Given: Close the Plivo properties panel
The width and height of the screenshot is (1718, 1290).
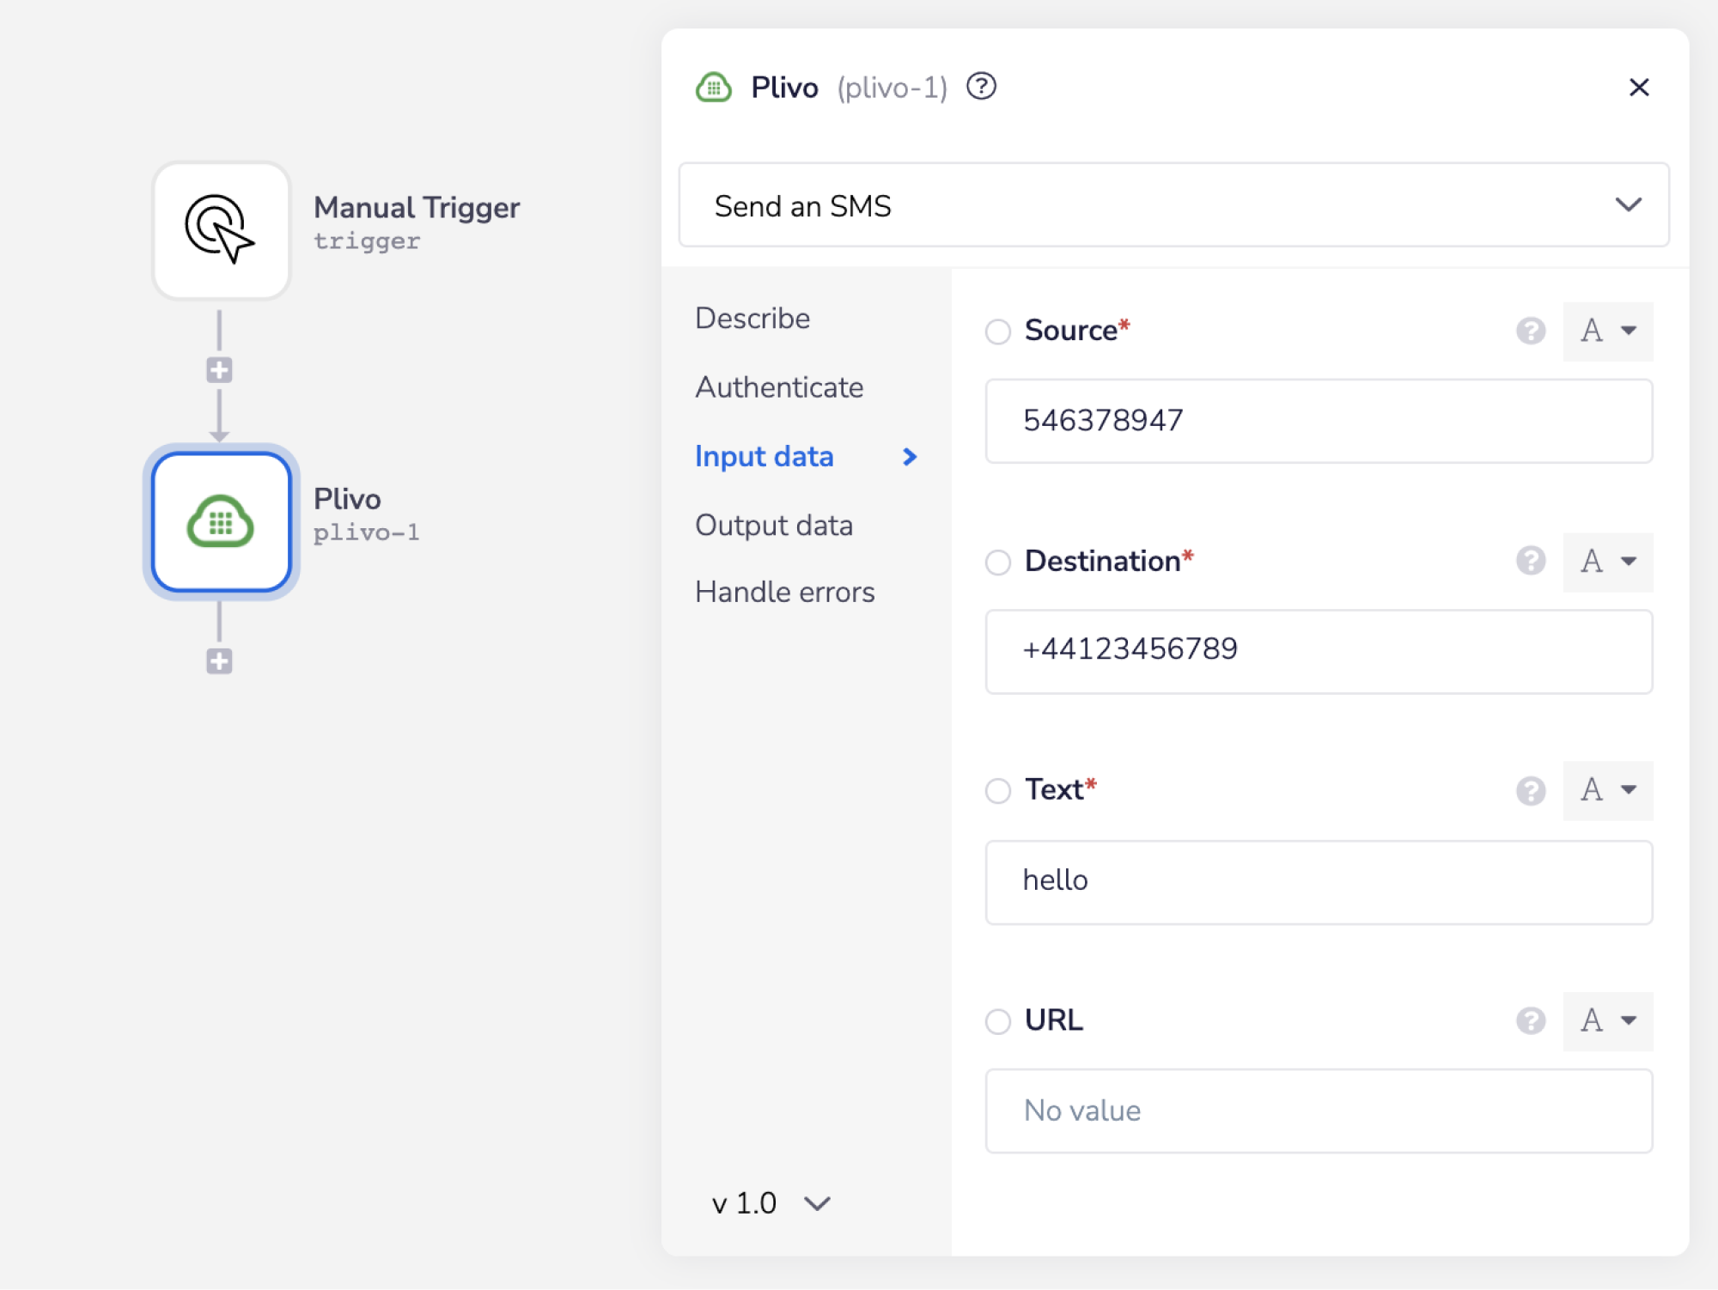Looking at the screenshot, I should [x=1638, y=87].
